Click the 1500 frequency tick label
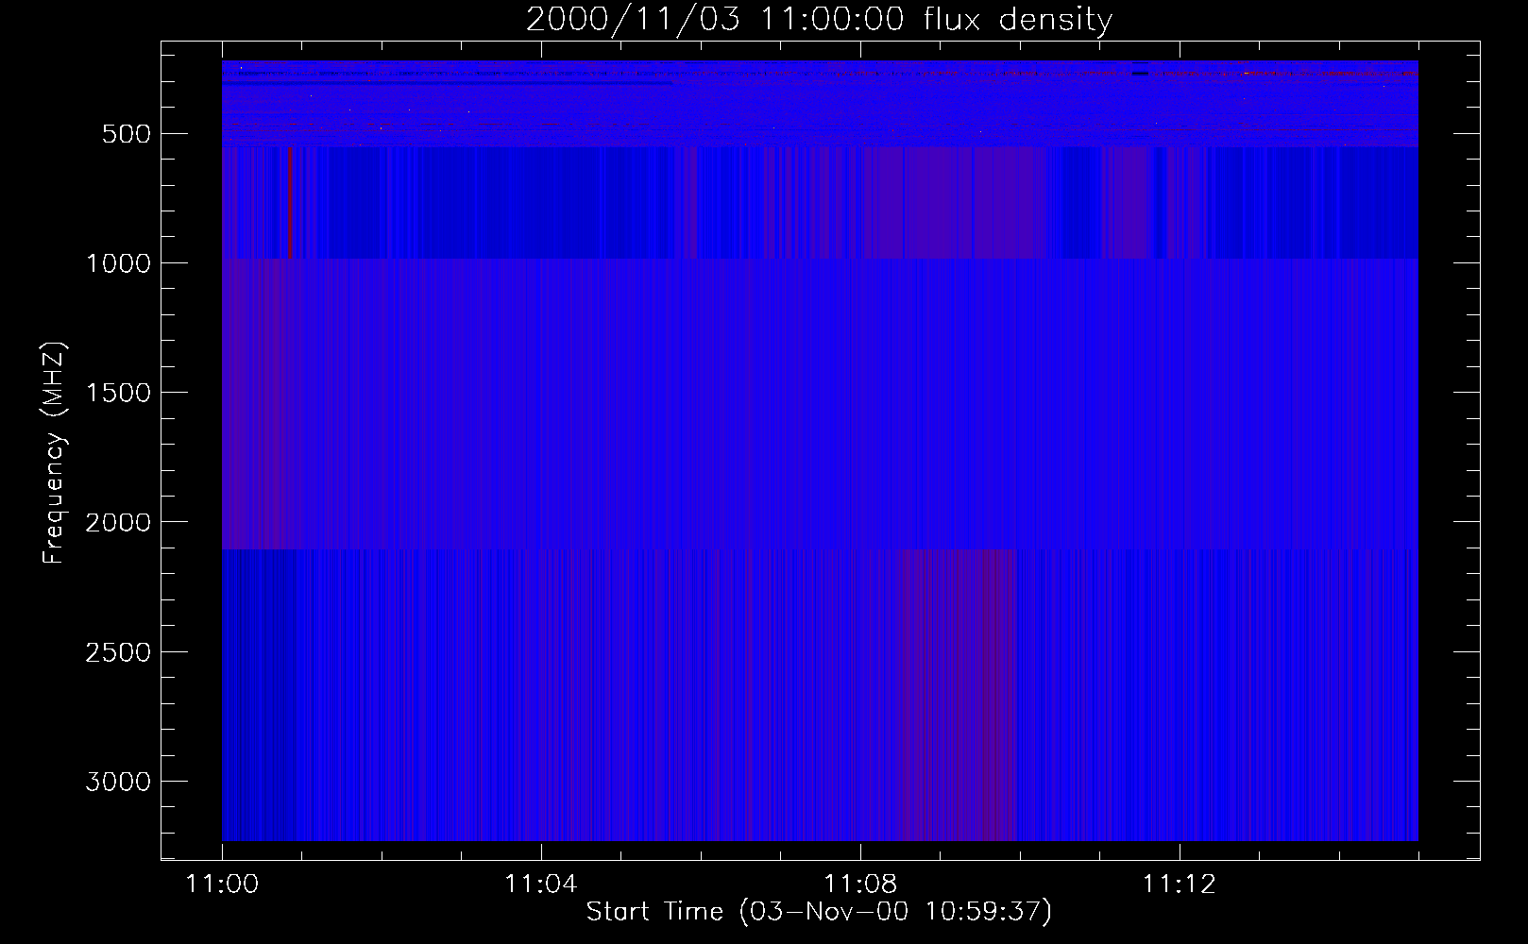 (x=118, y=393)
